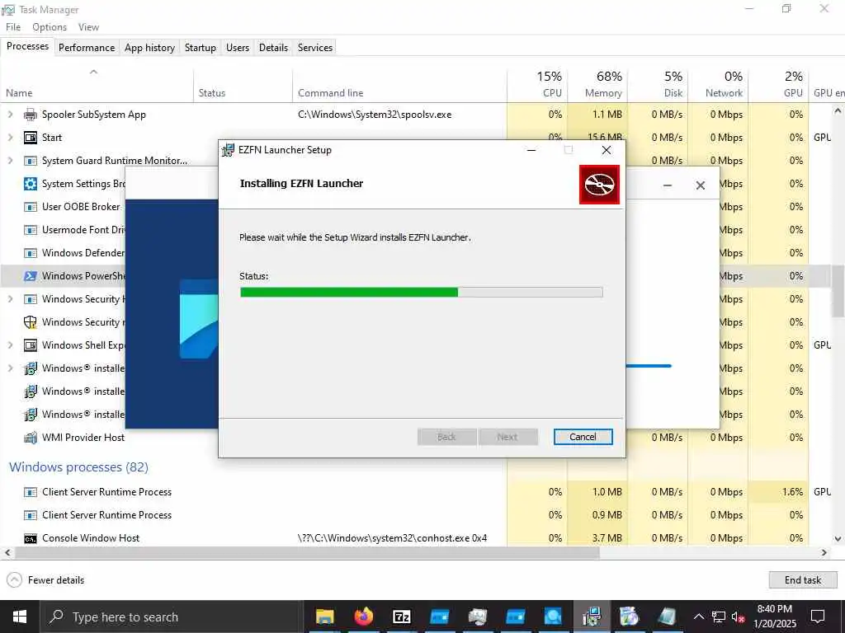The width and height of the screenshot is (845, 633).
Task: Click the System Settings Broker gear icon
Action: pos(31,184)
